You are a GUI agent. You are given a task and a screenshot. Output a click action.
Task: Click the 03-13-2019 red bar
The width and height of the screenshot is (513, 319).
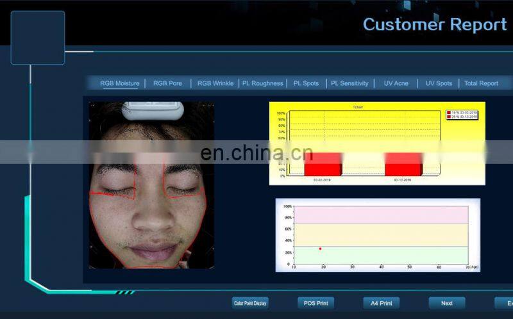point(404,164)
